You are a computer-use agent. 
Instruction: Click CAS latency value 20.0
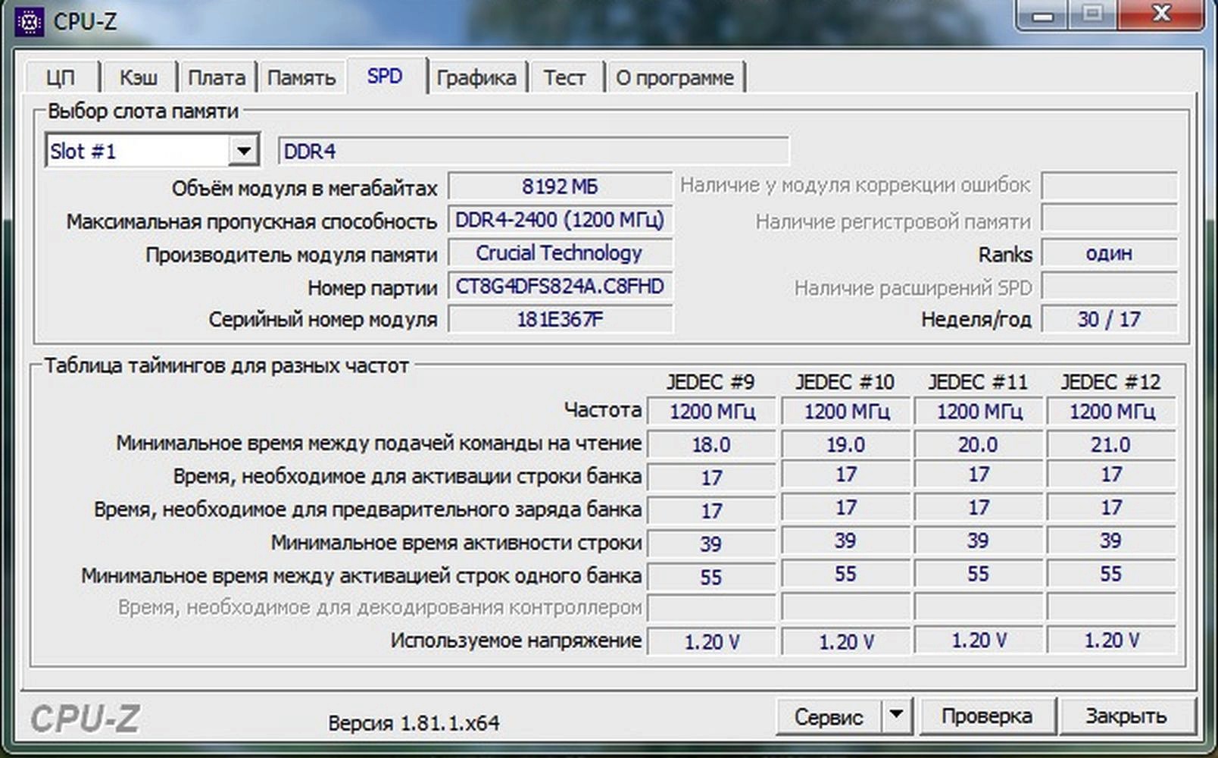pos(979,445)
